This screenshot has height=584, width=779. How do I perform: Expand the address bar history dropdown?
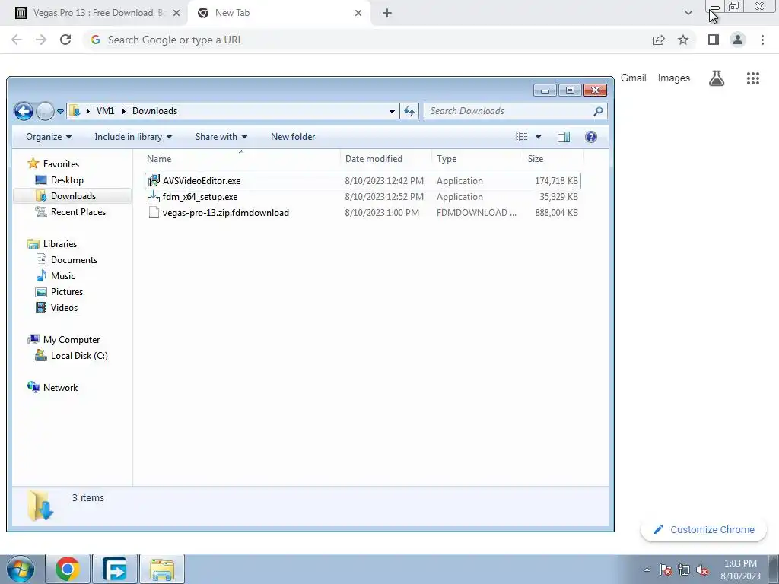(392, 111)
